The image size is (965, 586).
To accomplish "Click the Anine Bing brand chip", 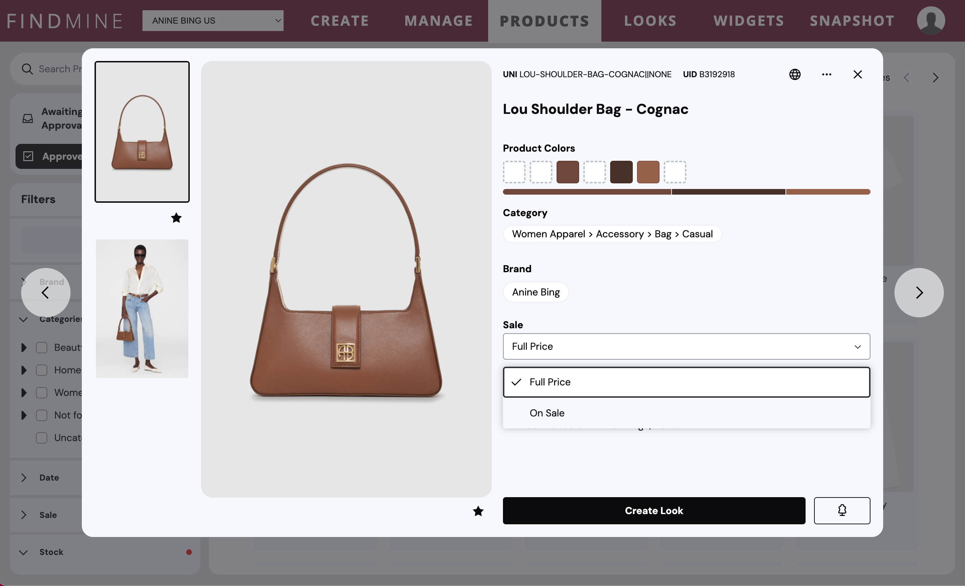I will [536, 292].
